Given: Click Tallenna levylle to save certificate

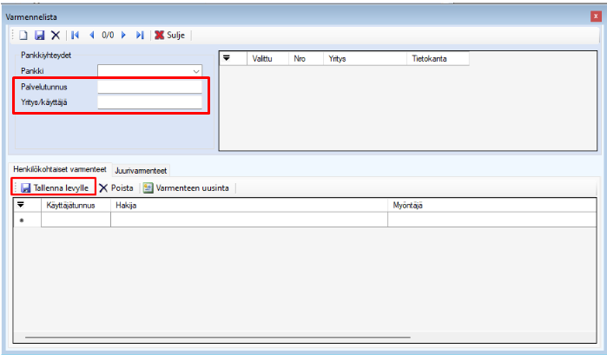Looking at the screenshot, I should pos(54,187).
